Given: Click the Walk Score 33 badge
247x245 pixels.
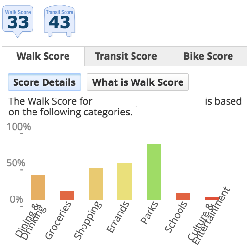Looking at the screenshot, I should pos(18,21).
